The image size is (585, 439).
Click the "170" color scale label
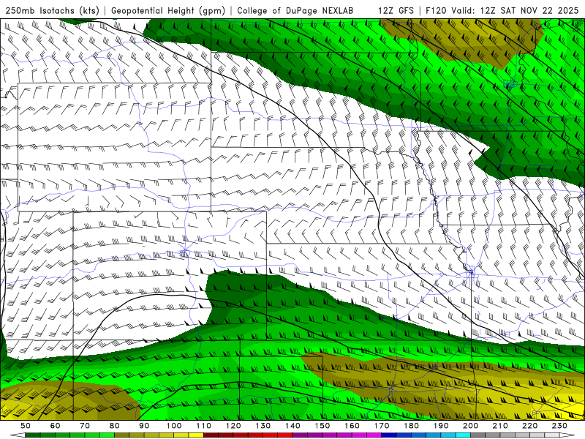coord(382,426)
